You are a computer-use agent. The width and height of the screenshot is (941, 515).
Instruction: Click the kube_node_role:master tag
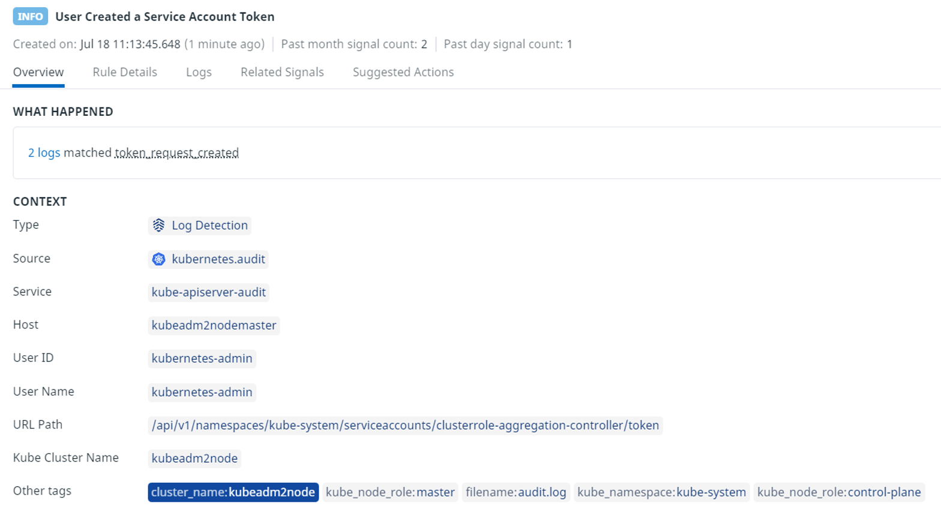click(x=390, y=492)
